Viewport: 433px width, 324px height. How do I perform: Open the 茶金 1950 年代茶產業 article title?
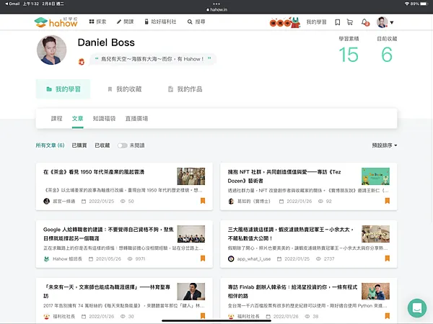pyautogui.click(x=94, y=172)
